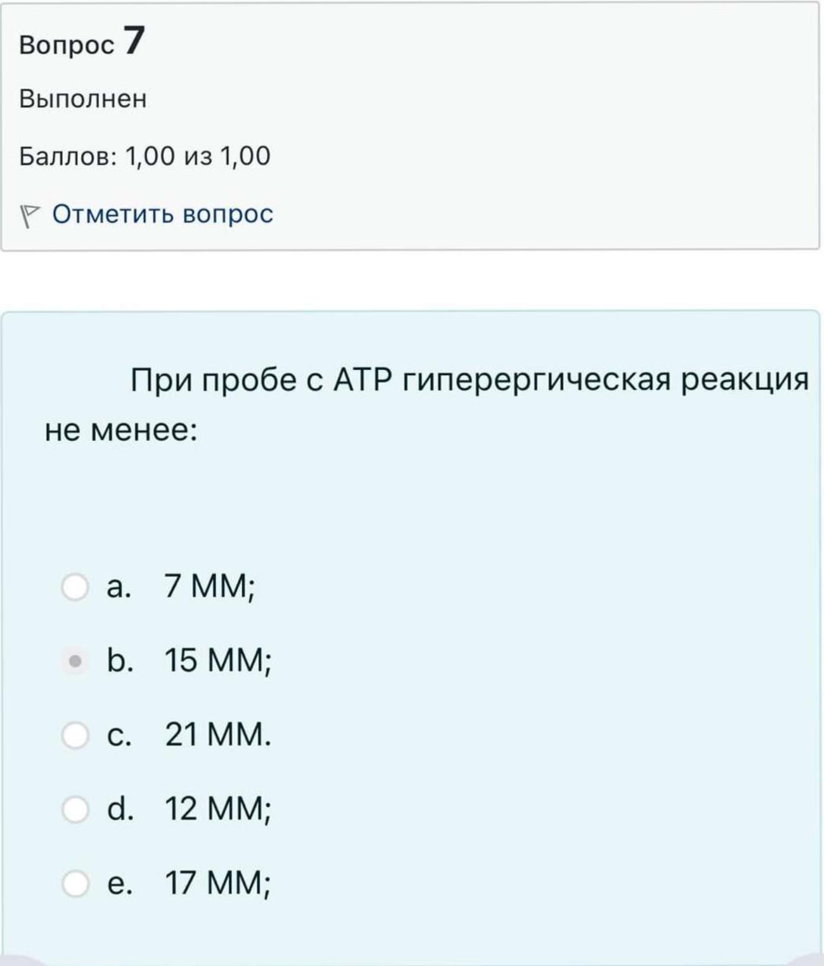
Task: Click the question text about АТР reaction
Action: pyautogui.click(x=427, y=404)
